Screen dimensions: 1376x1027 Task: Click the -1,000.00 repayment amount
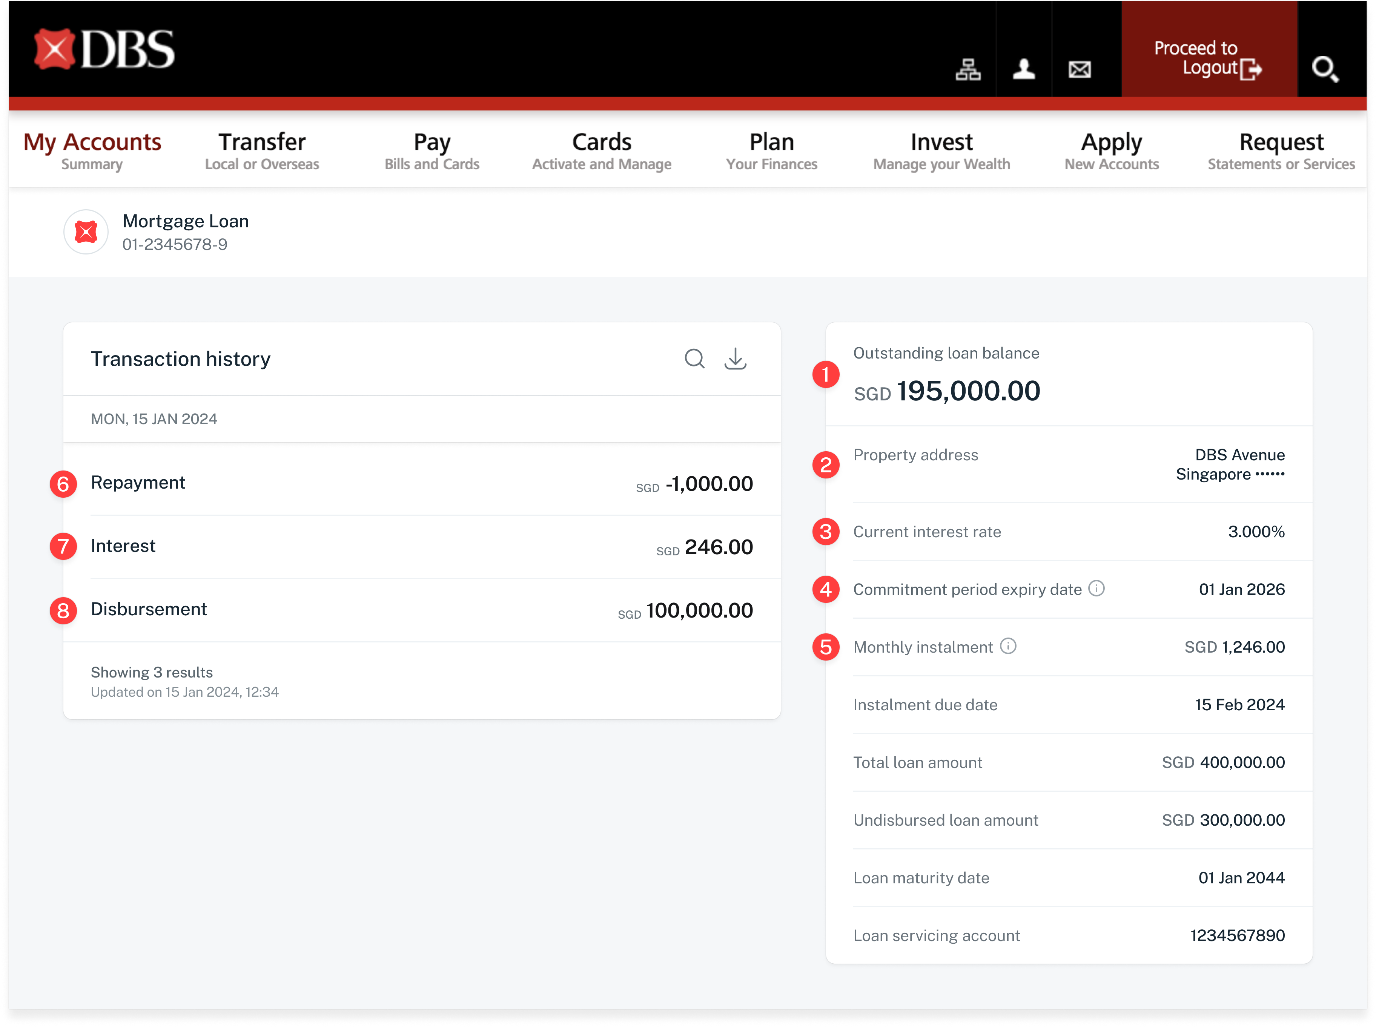click(x=709, y=484)
